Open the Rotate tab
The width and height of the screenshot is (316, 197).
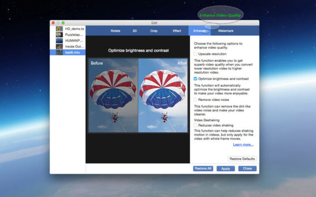click(x=115, y=31)
